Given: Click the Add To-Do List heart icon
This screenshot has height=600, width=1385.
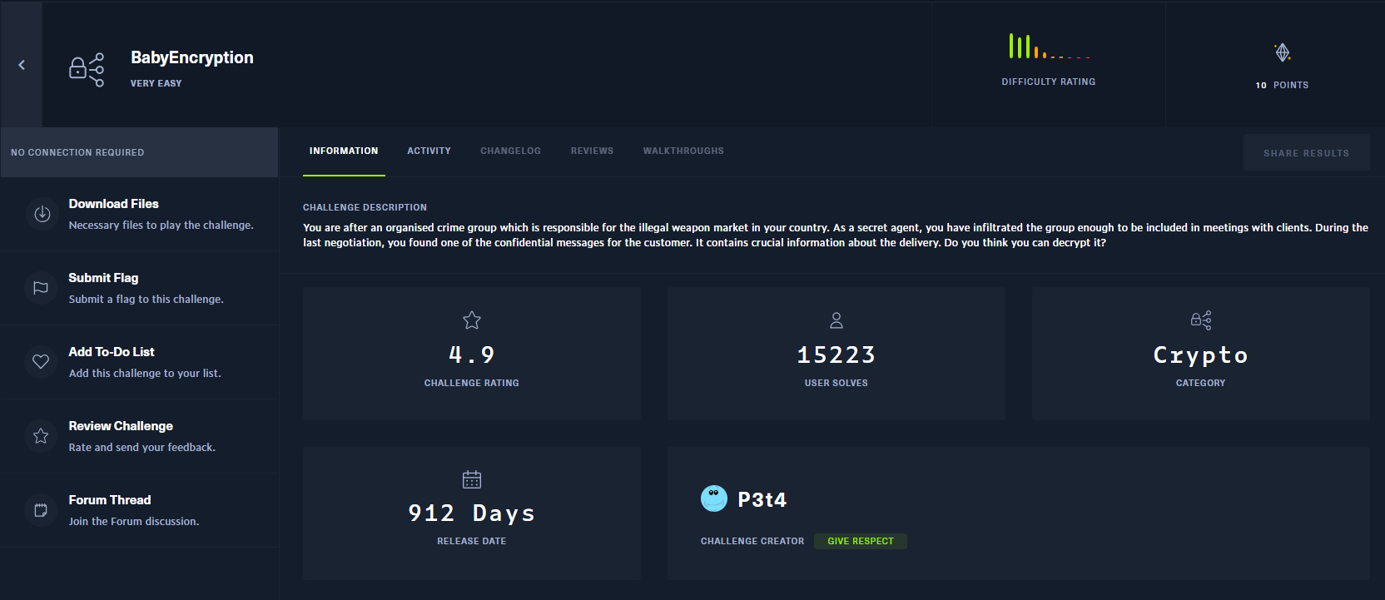Looking at the screenshot, I should tap(41, 362).
